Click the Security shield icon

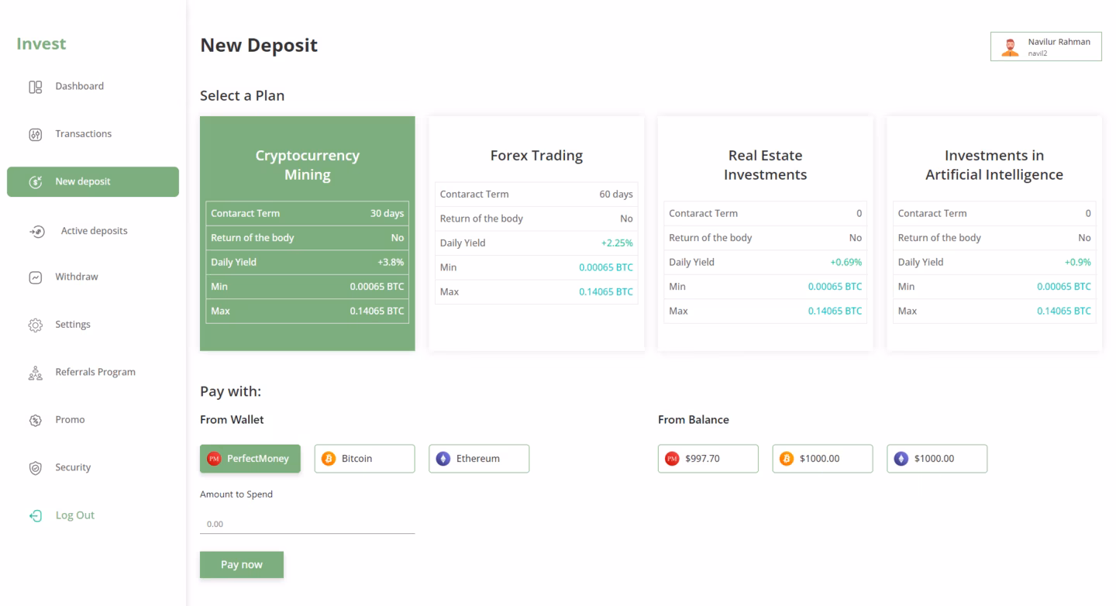34,467
